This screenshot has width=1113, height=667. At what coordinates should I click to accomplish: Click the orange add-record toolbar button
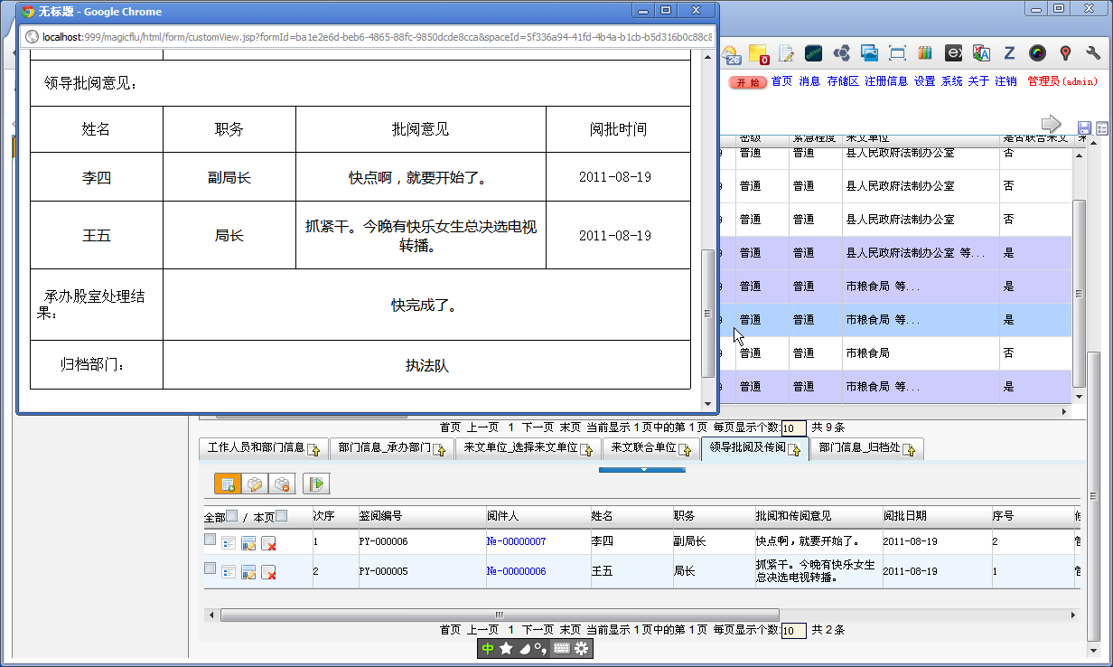228,484
